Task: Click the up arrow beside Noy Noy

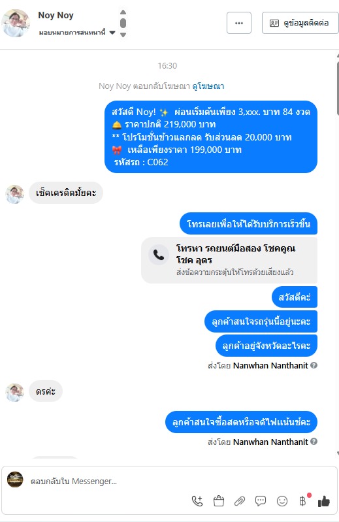Action: [x=123, y=12]
